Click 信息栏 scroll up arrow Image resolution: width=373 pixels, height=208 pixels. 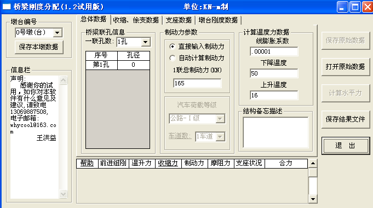pyautogui.click(x=63, y=80)
